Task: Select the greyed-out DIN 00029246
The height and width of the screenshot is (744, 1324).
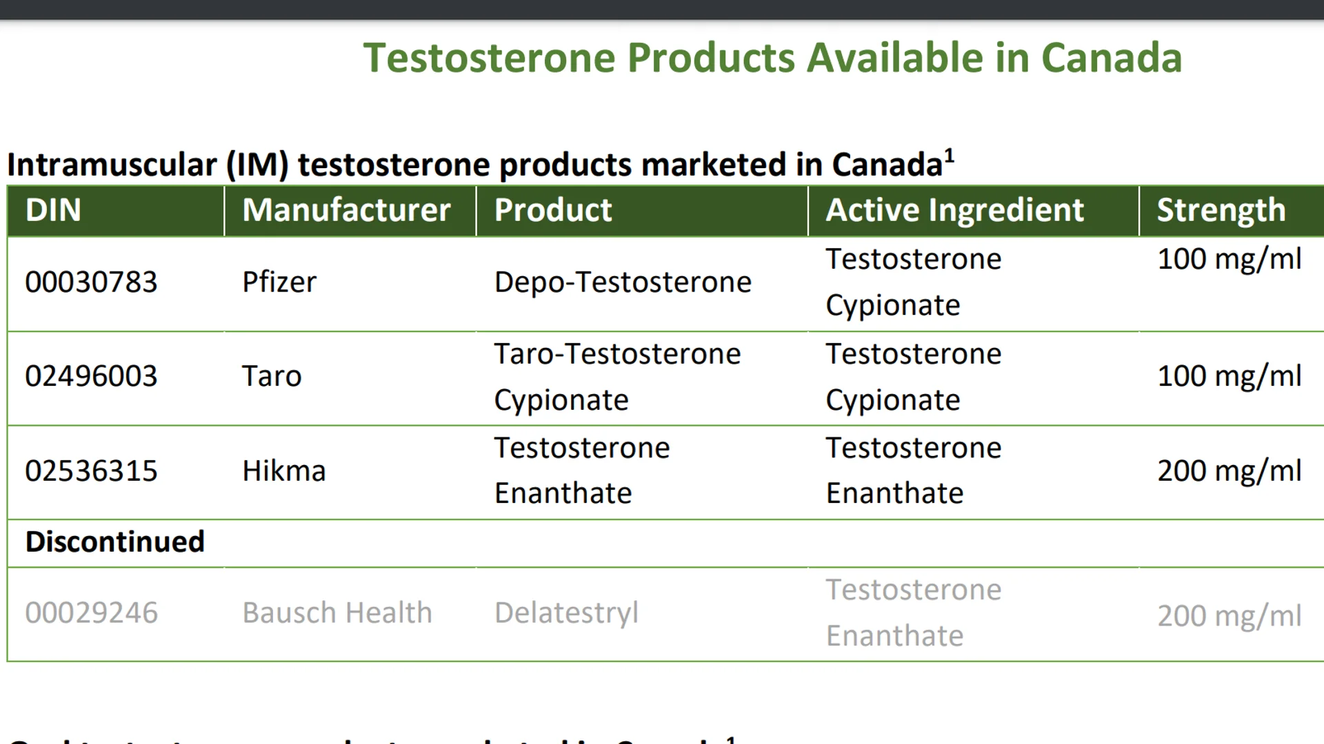Action: coord(91,613)
